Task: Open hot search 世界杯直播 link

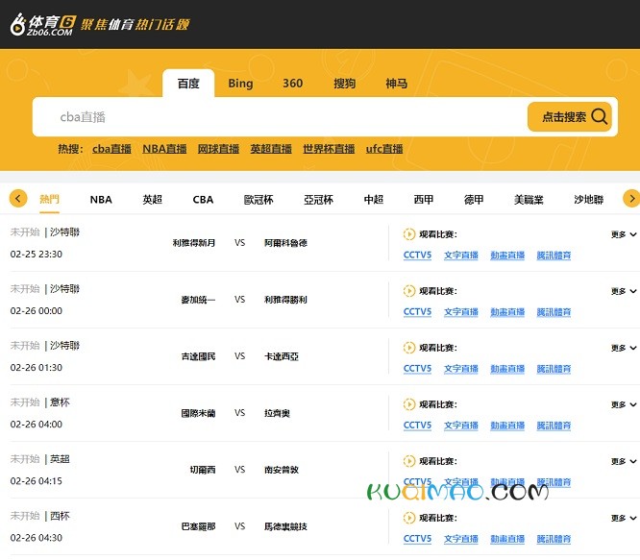Action: (329, 149)
